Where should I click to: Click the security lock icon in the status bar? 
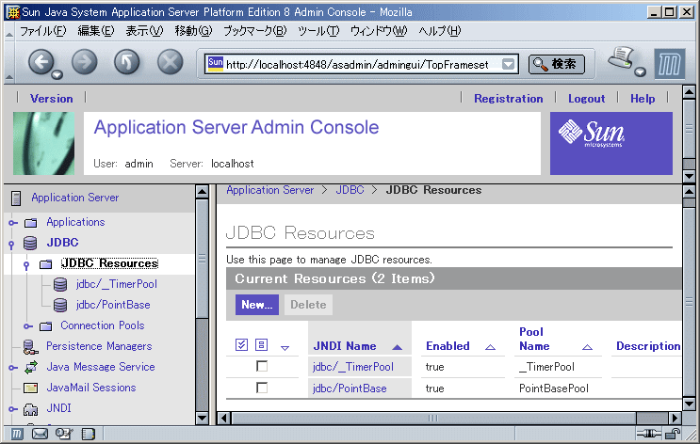[x=673, y=434]
